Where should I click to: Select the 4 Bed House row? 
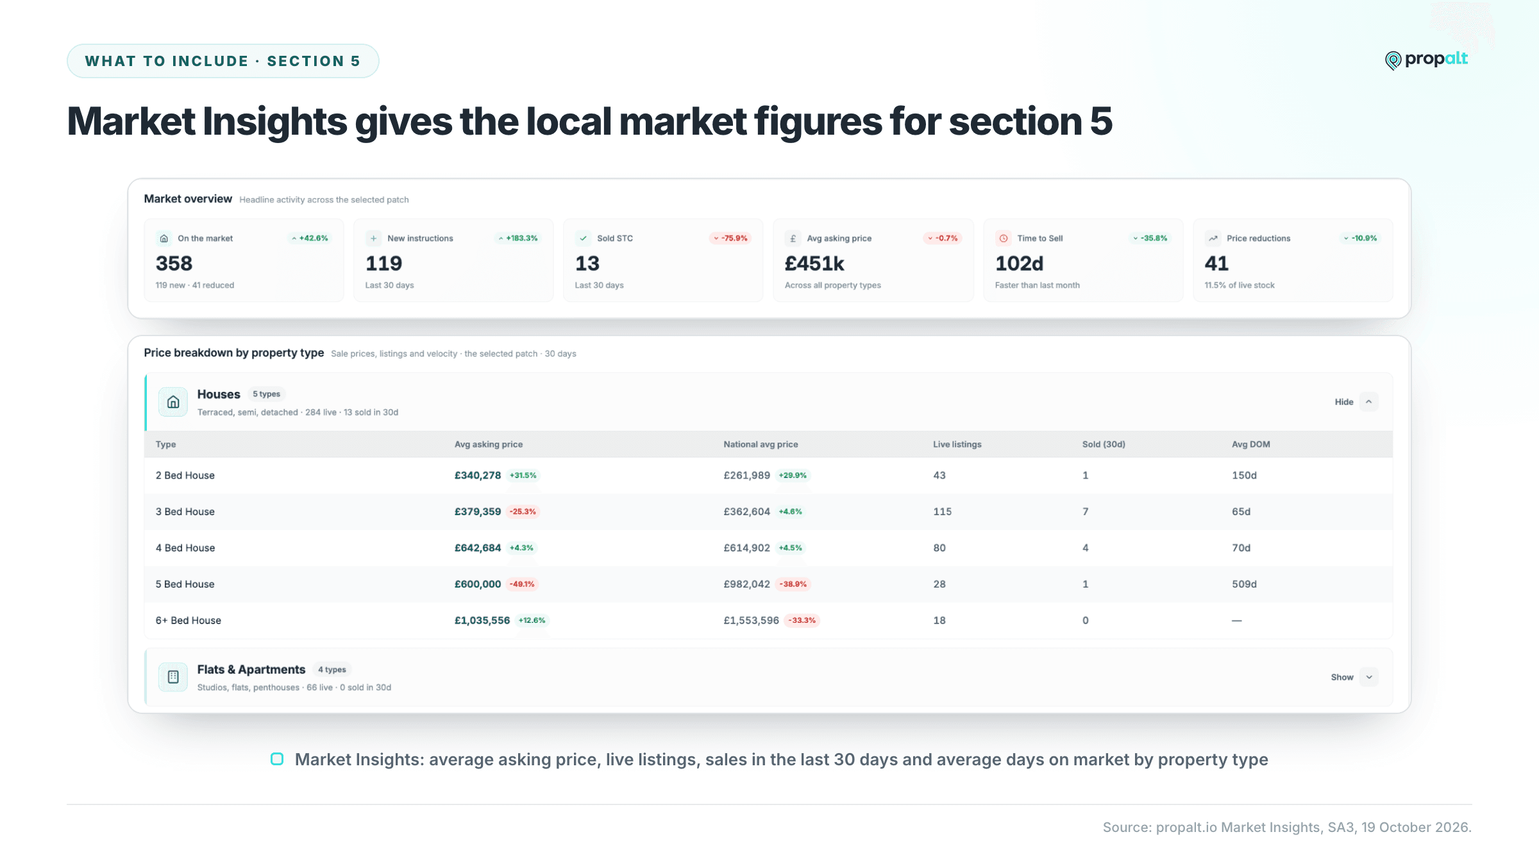[x=769, y=548]
